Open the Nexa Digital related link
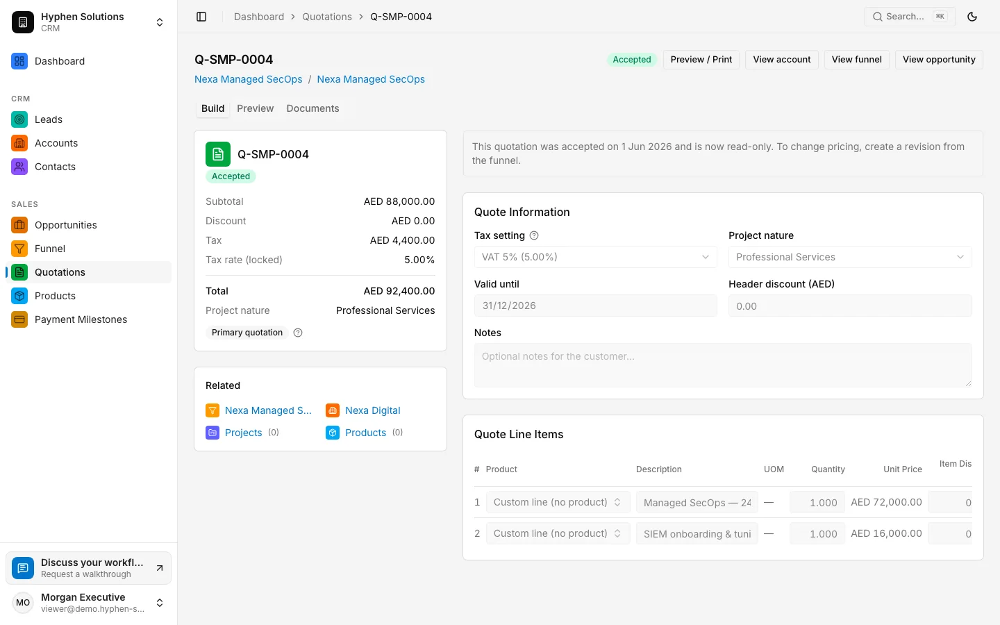1000x625 pixels. tap(373, 410)
